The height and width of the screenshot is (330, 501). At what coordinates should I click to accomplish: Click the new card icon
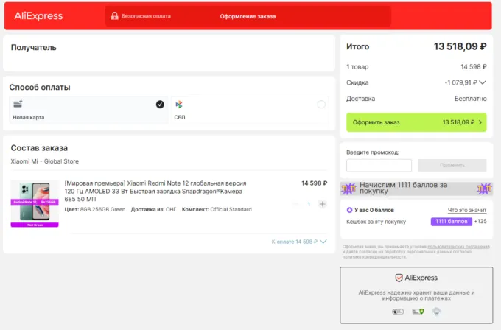tap(18, 105)
